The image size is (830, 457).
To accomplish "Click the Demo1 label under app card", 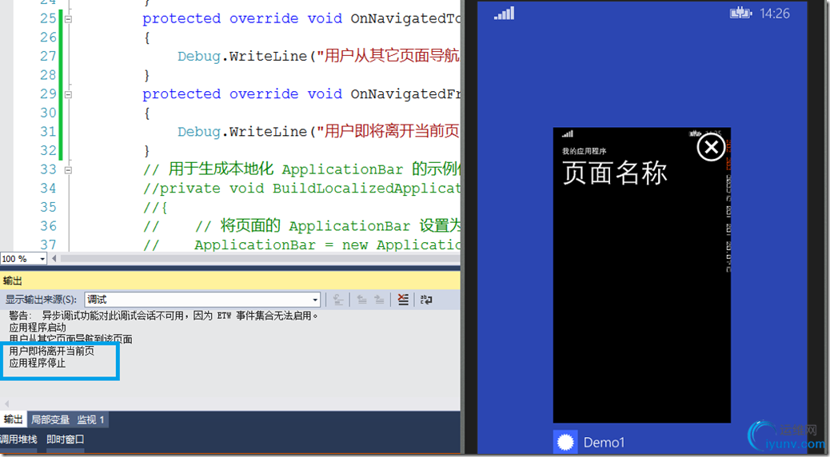I will (x=604, y=442).
